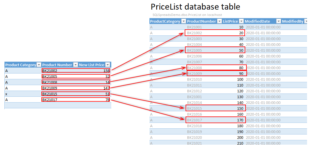Select new list price value 32
The image size is (312, 149).
(108, 76)
